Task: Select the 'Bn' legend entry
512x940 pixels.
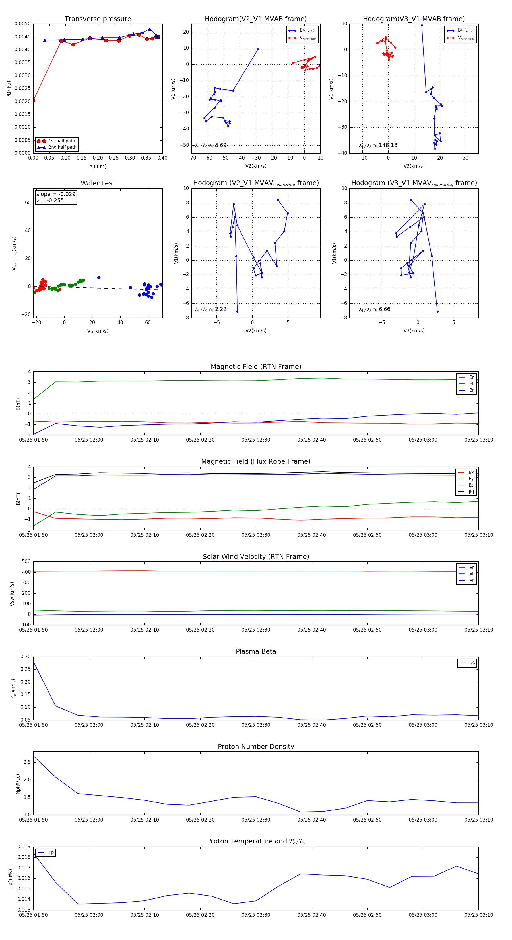Action: pyautogui.click(x=467, y=390)
